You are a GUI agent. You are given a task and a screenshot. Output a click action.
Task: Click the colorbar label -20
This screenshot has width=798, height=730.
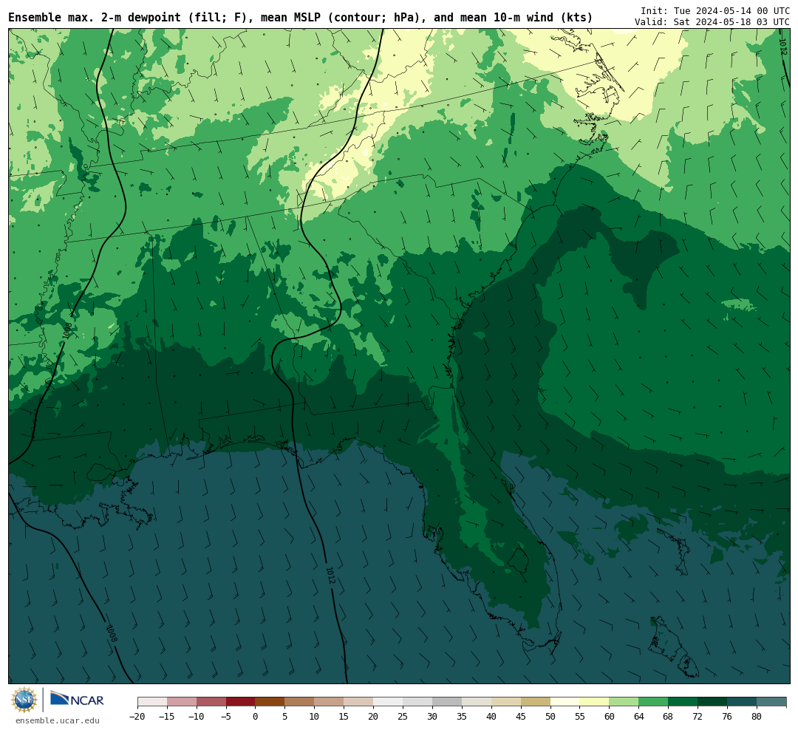[x=137, y=717]
